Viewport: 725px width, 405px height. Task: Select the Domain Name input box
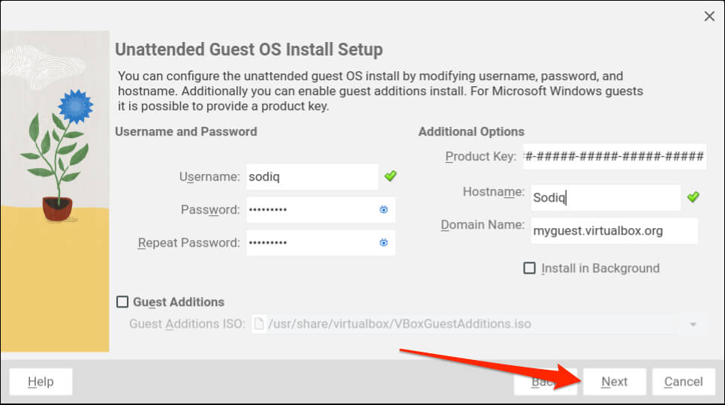coord(614,231)
